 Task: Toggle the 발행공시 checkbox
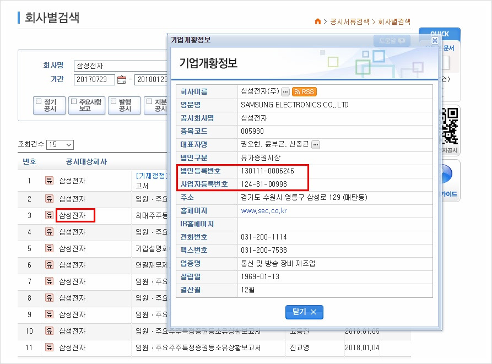(113, 101)
